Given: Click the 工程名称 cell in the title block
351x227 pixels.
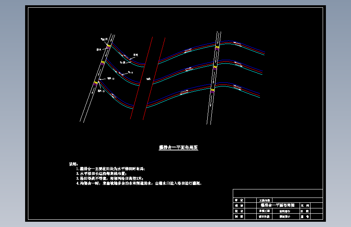Looking at the screenshot, I should tap(265, 200).
